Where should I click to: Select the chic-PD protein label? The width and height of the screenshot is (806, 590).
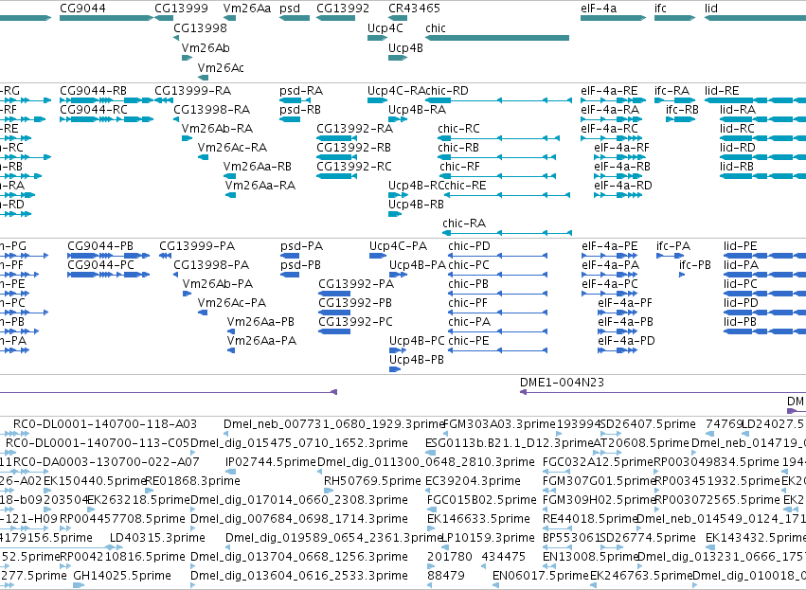[x=470, y=246]
